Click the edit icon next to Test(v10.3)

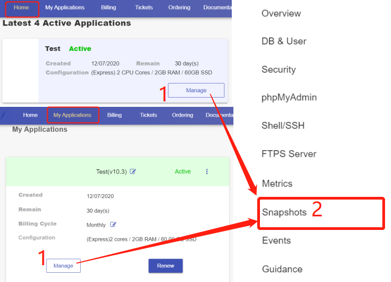[x=133, y=172]
